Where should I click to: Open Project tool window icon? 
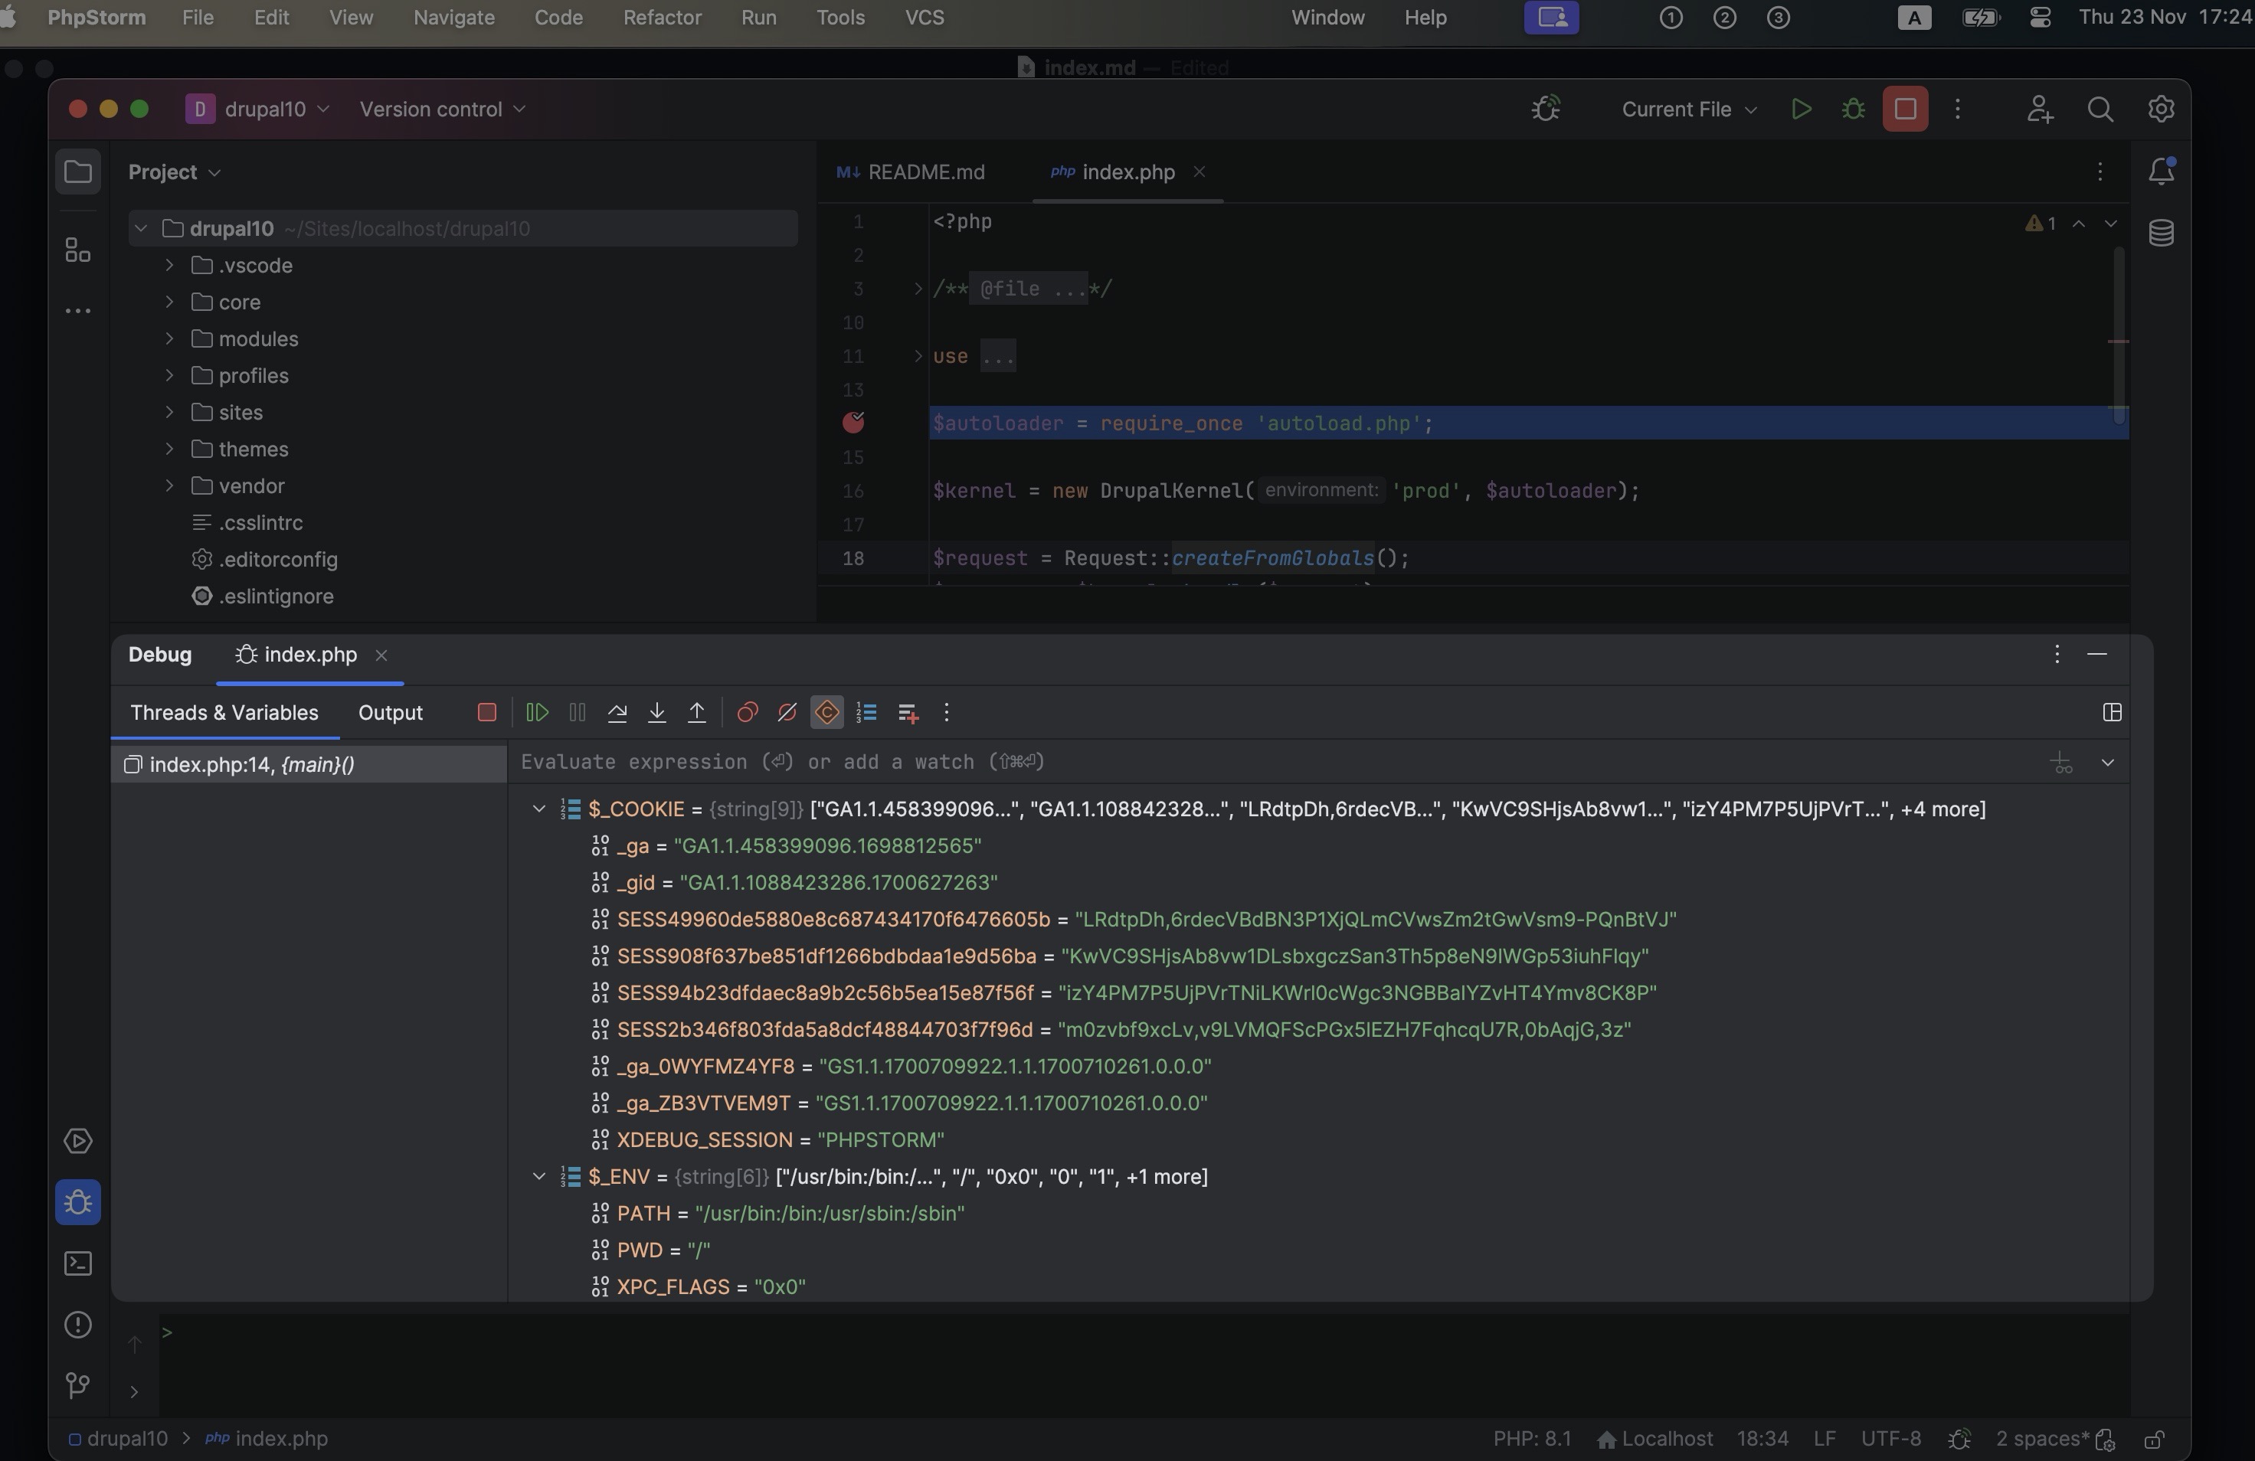pos(77,172)
